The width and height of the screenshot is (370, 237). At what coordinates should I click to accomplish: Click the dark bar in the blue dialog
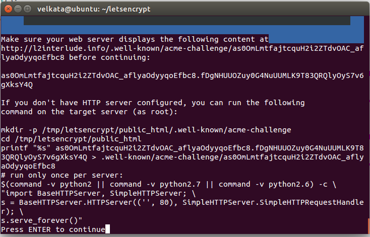point(187,21)
